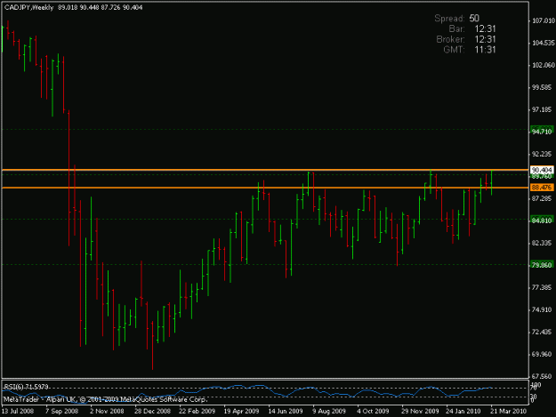
Task: Click the 92.235 price scale value
Action: 542,154
